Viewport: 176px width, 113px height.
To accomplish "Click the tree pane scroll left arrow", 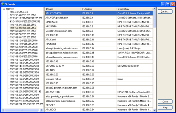I will pyautogui.click(x=3, y=110).
